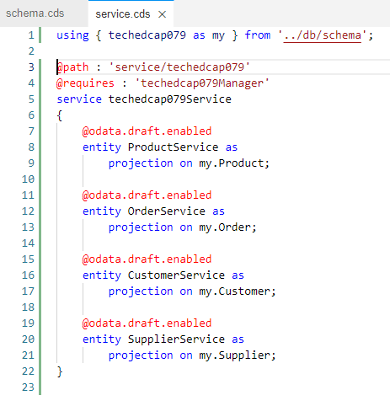This screenshot has height=406, width=390.
Task: Click the closing brace on line 22
Action: pos(60,371)
